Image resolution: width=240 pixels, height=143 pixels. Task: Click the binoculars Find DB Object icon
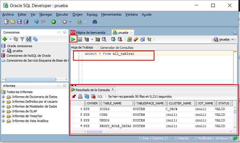(x=95, y=22)
